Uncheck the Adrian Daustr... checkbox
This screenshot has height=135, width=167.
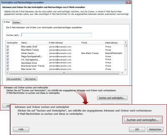pyautogui.click(x=8, y=53)
